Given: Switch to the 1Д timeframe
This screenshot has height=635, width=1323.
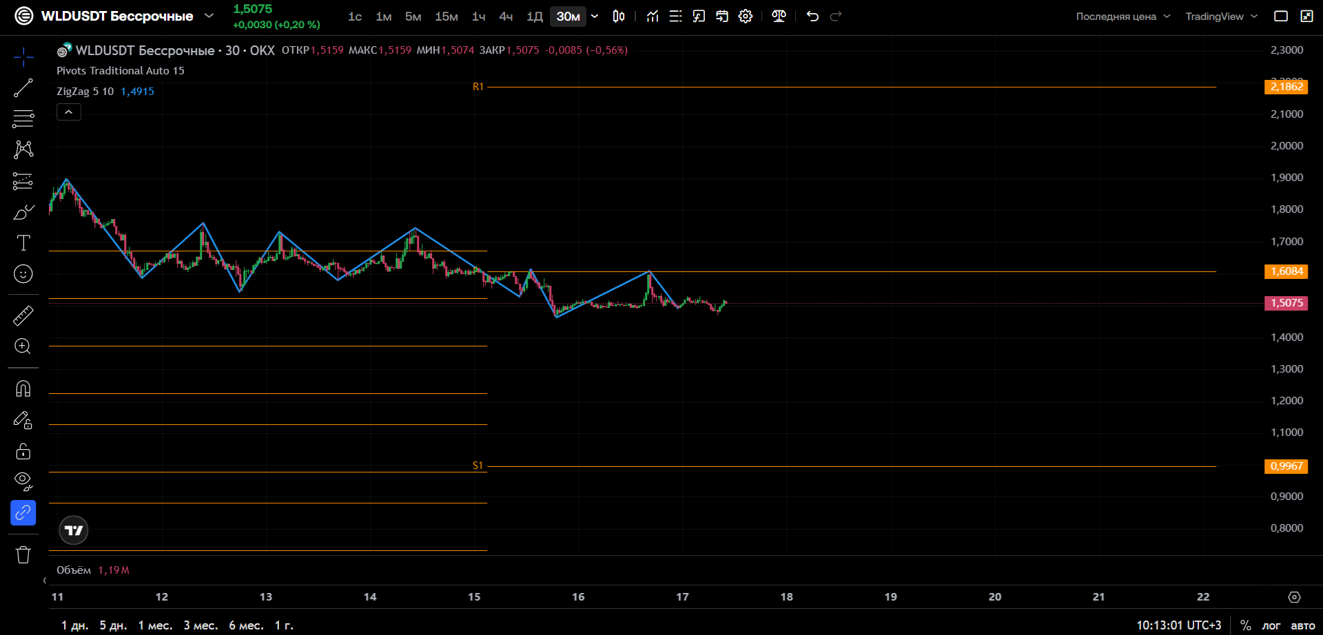Looking at the screenshot, I should [x=535, y=17].
